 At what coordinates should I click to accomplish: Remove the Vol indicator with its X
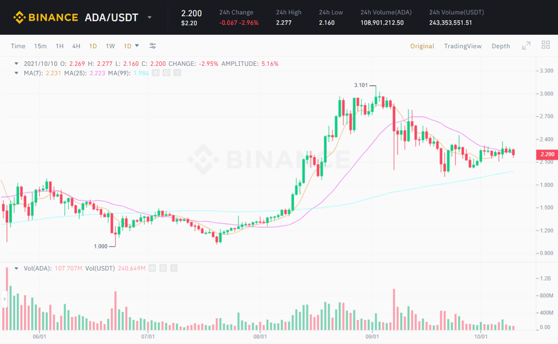[x=174, y=268]
